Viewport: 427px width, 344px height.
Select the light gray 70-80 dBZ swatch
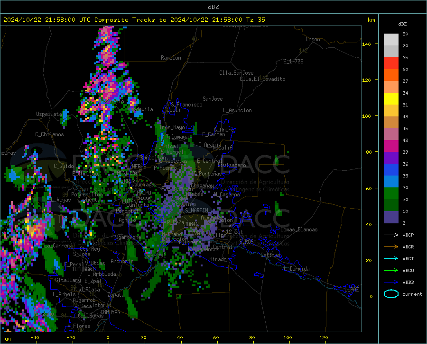tap(391, 40)
